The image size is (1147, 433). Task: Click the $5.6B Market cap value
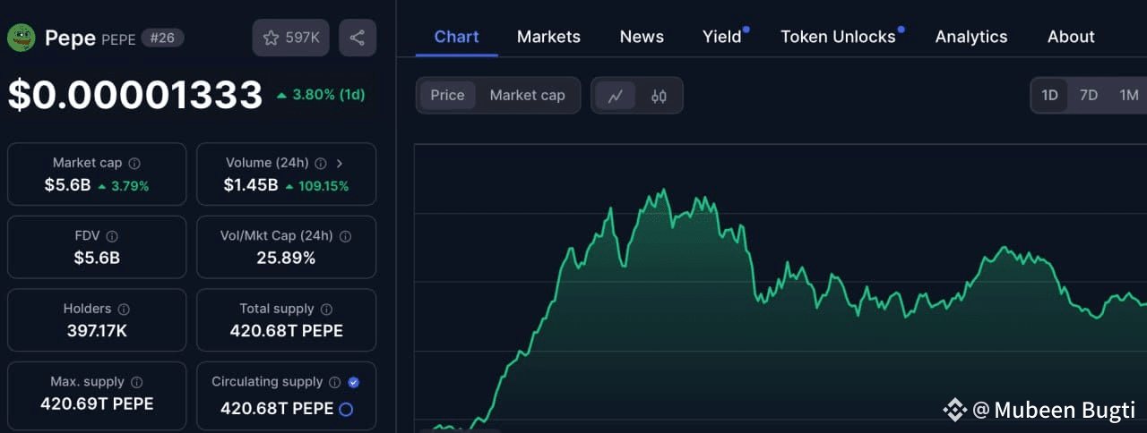coord(67,186)
